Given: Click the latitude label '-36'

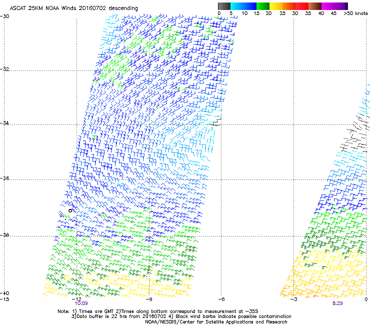Looking at the screenshot, I should (x=4, y=178).
